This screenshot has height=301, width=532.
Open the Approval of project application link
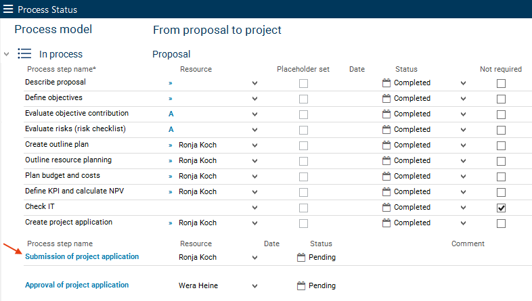point(76,285)
